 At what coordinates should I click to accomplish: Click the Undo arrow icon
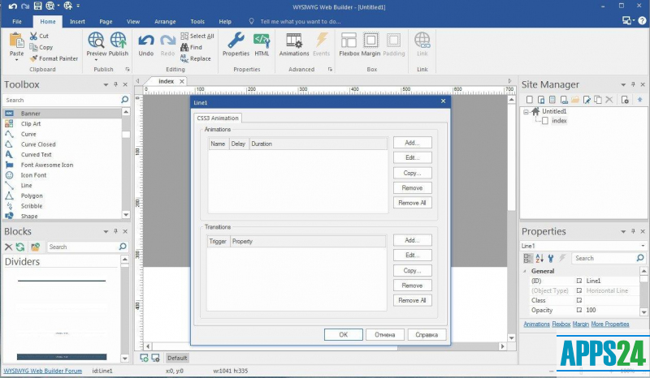[x=146, y=43]
